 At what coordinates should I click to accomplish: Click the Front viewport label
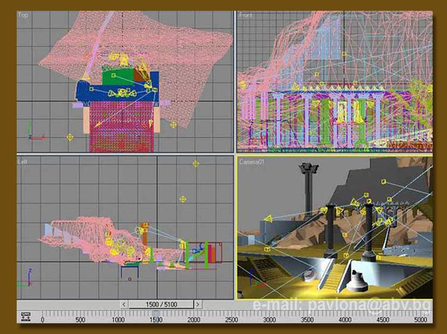[x=246, y=15]
